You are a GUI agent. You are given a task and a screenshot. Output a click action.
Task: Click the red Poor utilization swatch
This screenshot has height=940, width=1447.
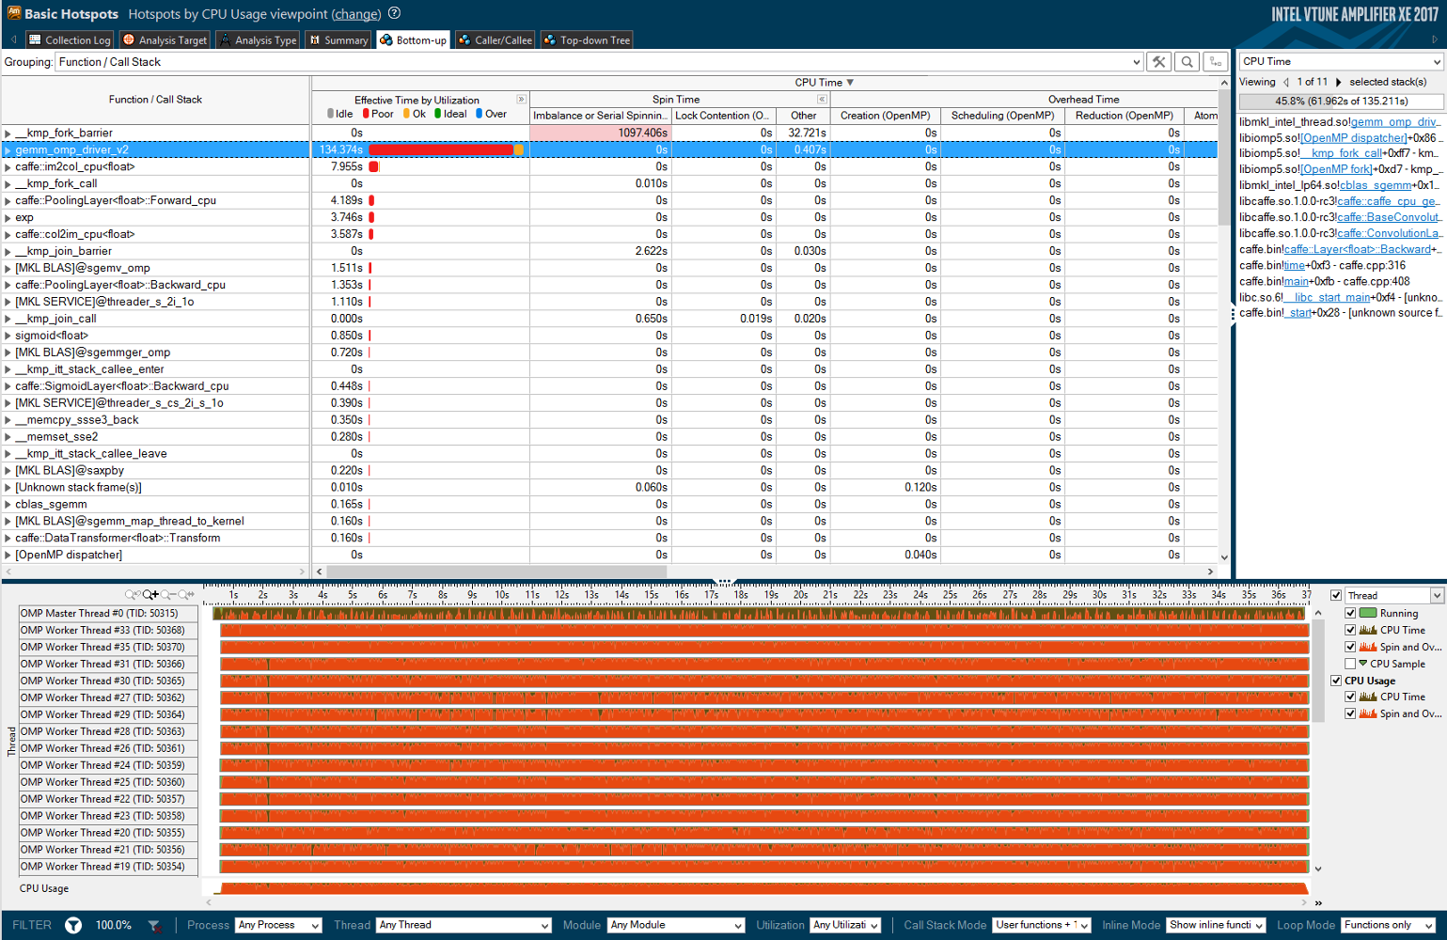click(x=366, y=114)
